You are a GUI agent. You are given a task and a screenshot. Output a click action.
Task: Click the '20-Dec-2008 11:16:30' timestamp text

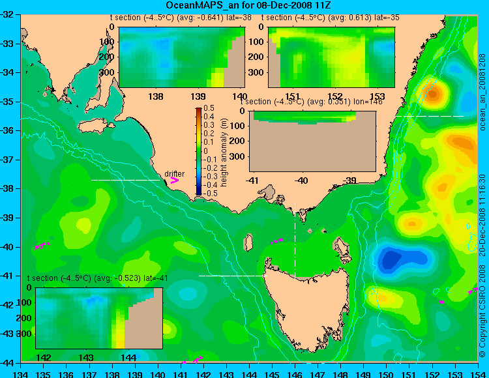click(x=482, y=214)
